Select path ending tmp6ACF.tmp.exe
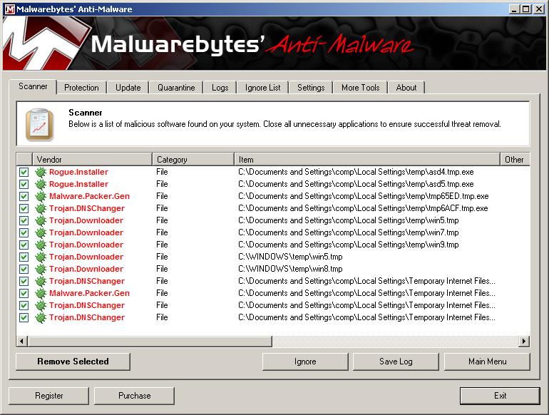This screenshot has width=549, height=415. click(363, 208)
